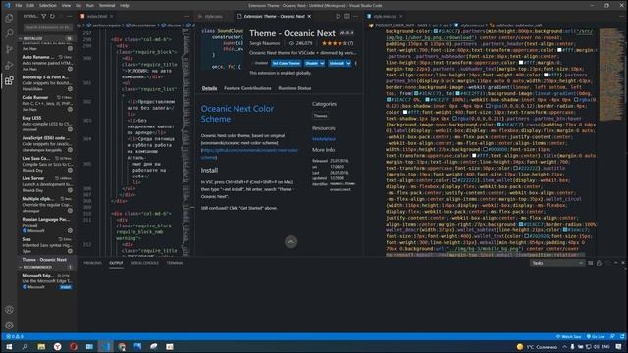Open Extensions panel more actions menu
The height and width of the screenshot is (353, 628).
[70, 16]
